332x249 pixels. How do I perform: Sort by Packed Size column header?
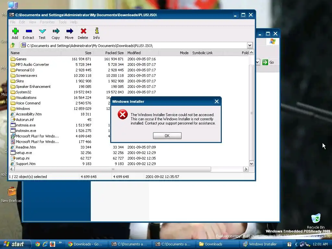coord(109,53)
